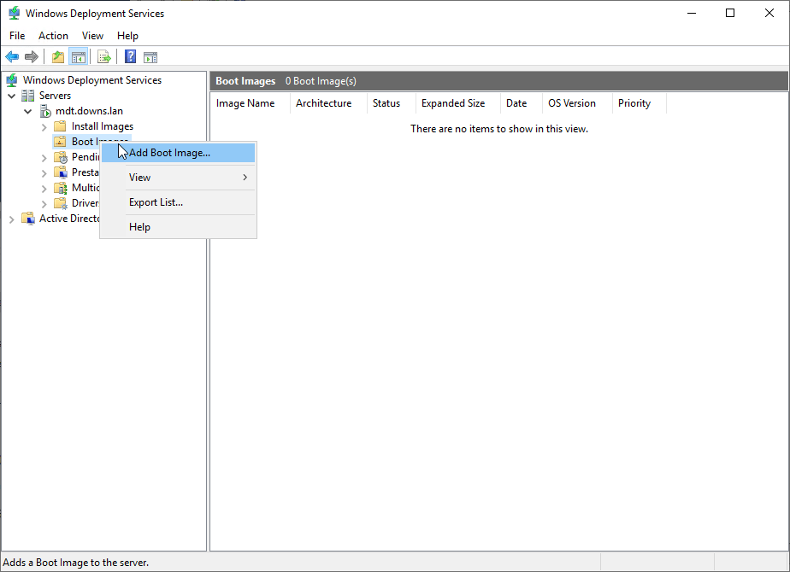
Task: Select the Install Images tree item
Action: pyautogui.click(x=102, y=126)
